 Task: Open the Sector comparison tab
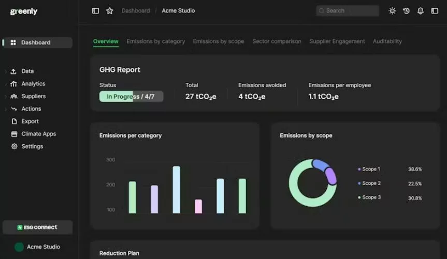click(x=277, y=41)
